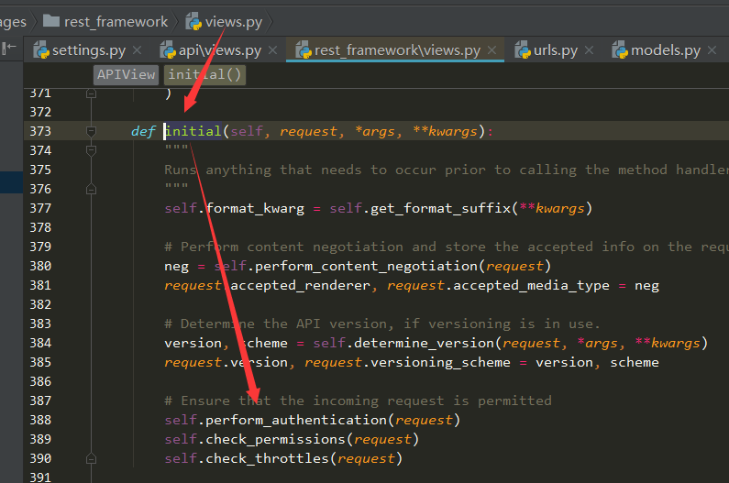This screenshot has width=729, height=483.
Task: Click 'check_throttles' method call
Action: click(268, 459)
